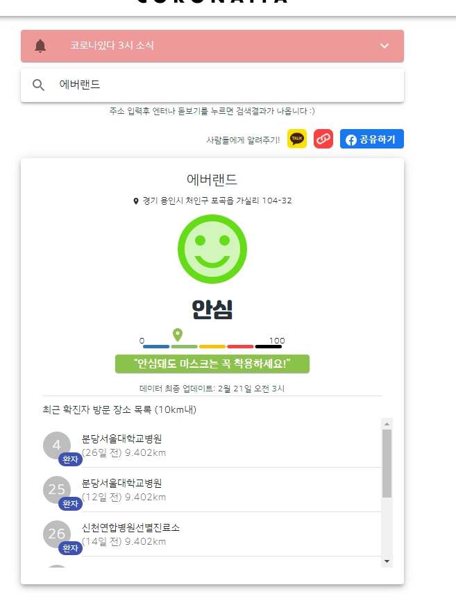This screenshot has height=603, width=456.
Task: Copy link with red chain icon
Action: point(323,139)
